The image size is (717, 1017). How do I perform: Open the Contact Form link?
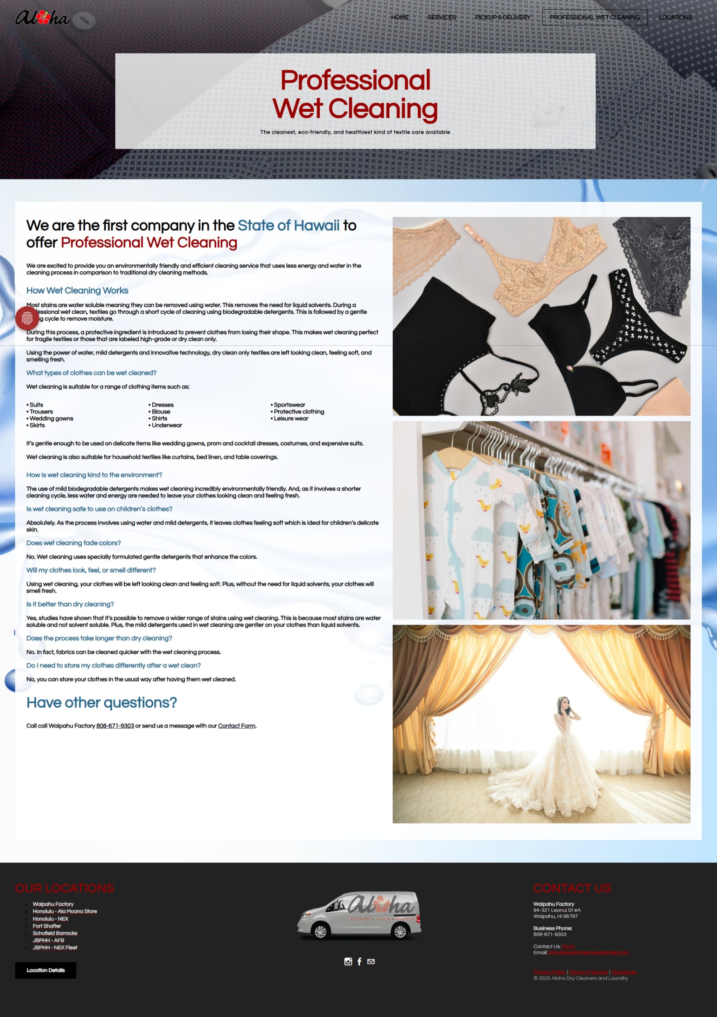pyautogui.click(x=236, y=726)
